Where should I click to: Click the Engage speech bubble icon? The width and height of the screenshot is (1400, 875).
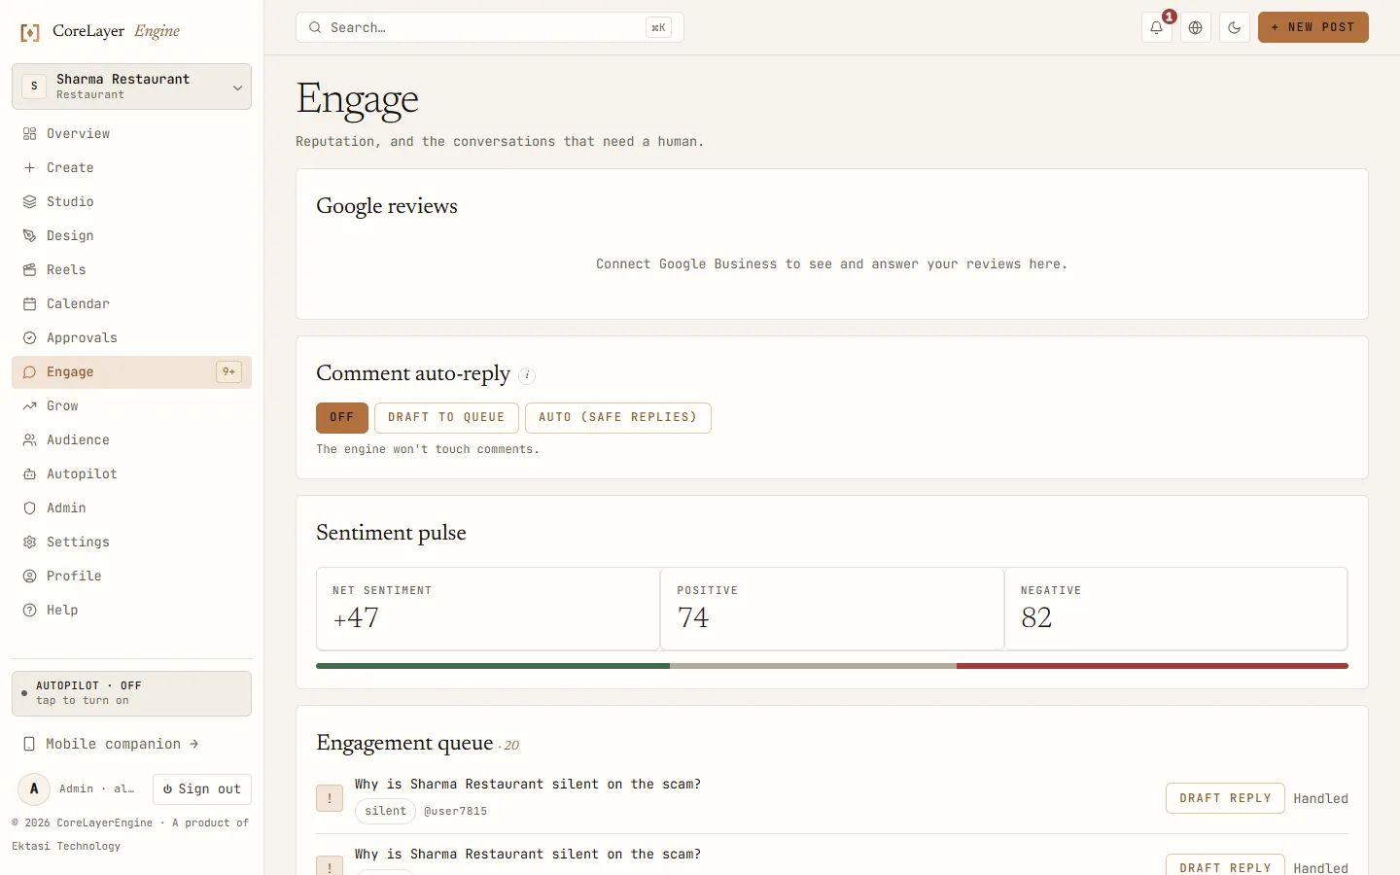[x=29, y=372]
